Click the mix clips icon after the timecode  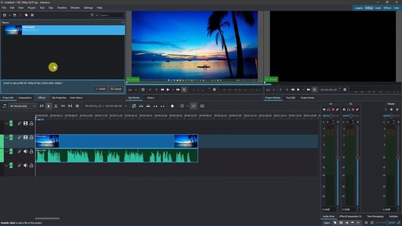(134, 106)
